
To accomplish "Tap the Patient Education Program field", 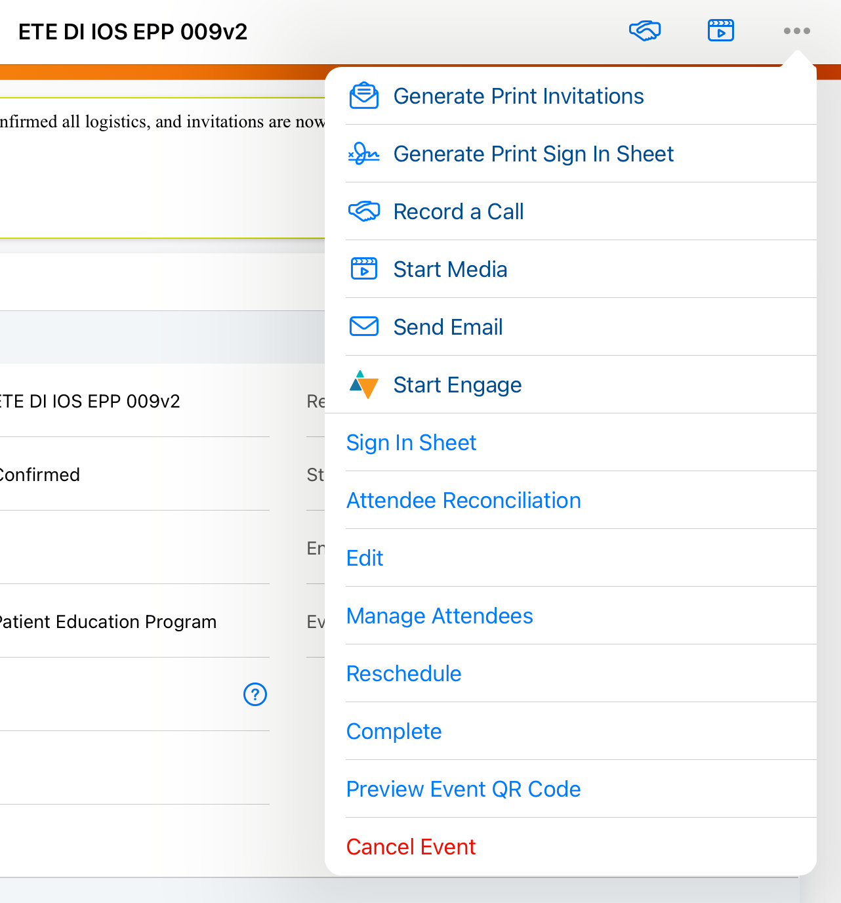I will coord(108,621).
